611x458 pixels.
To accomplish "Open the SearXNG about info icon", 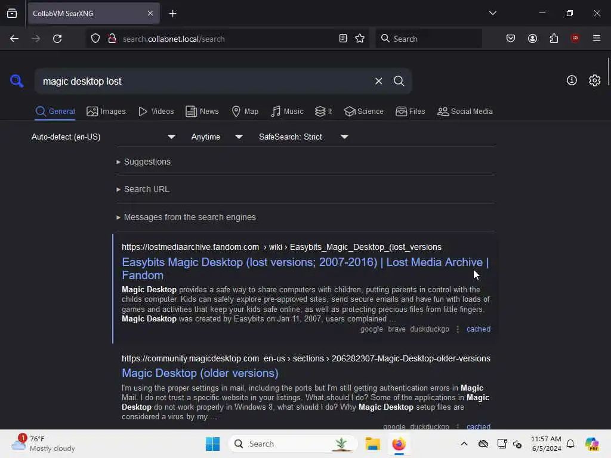I will point(572,81).
